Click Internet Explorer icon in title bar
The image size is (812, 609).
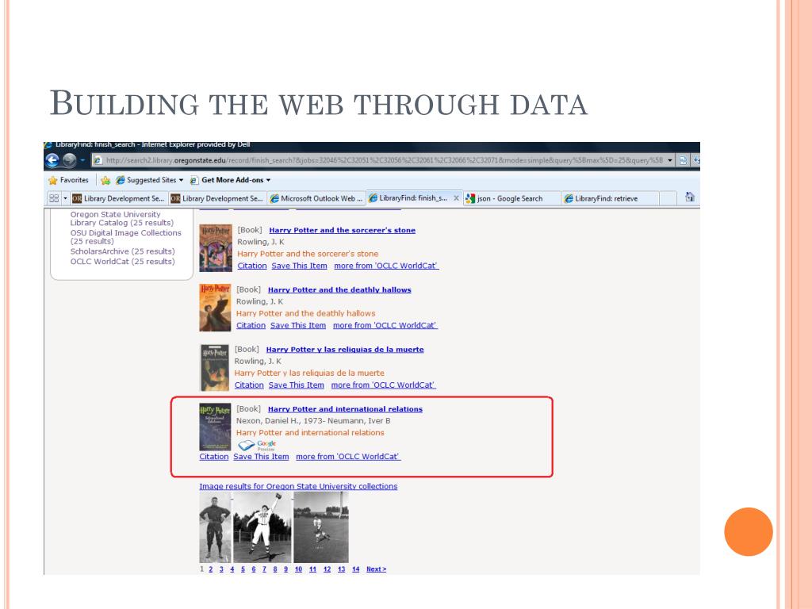pyautogui.click(x=48, y=145)
